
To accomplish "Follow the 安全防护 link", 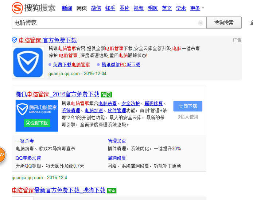I will [x=131, y=104].
